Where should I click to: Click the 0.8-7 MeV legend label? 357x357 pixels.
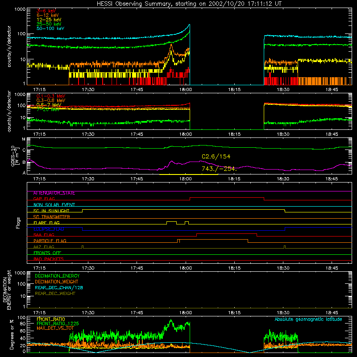point(49,105)
